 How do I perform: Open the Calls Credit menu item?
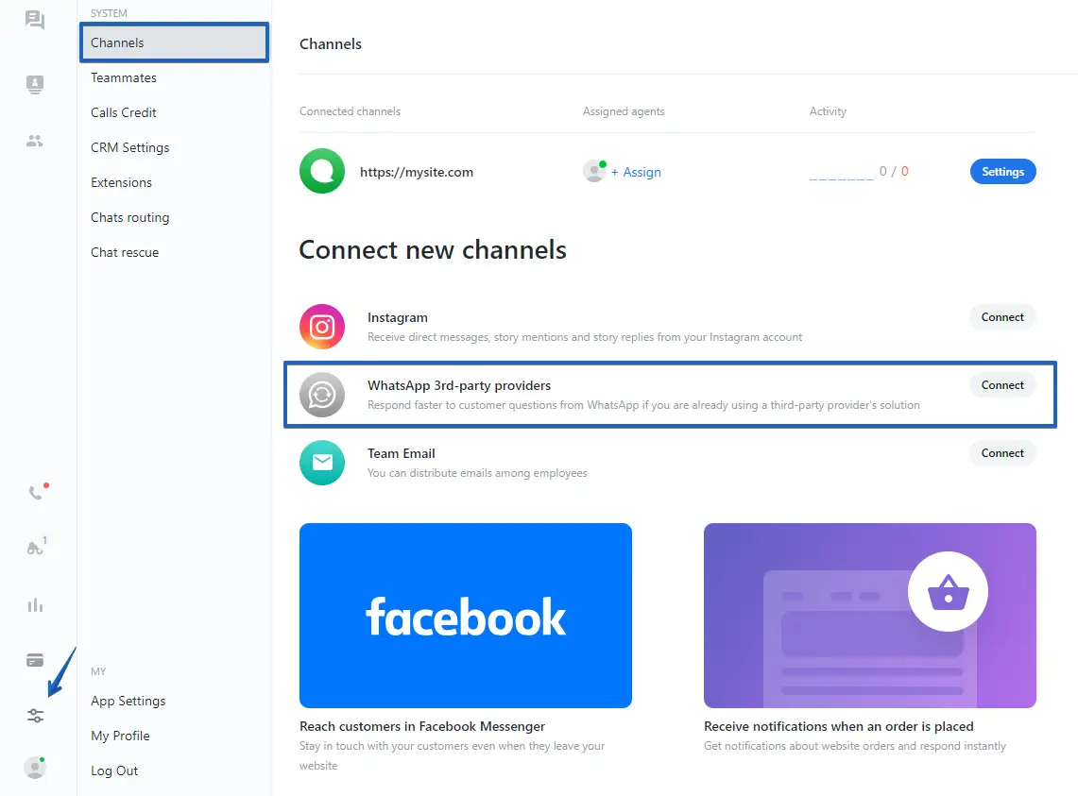tap(124, 112)
